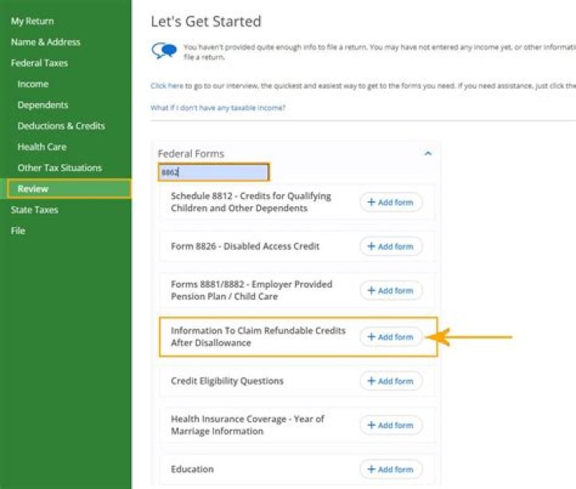
Task: Go to State Taxes section
Action: (x=34, y=210)
